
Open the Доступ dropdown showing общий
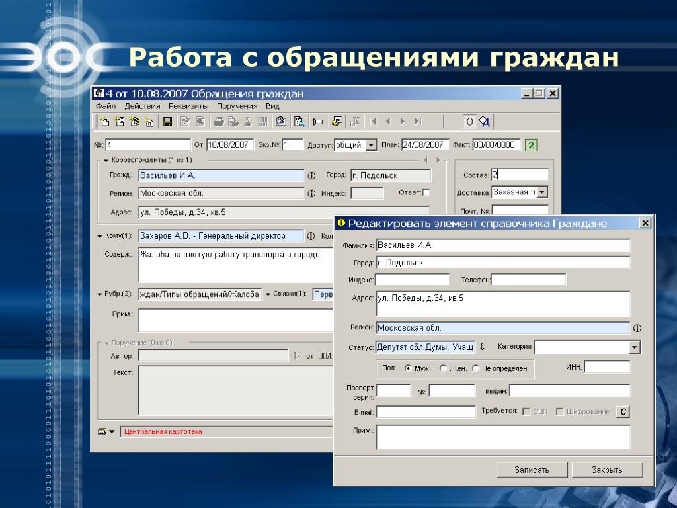tap(371, 145)
